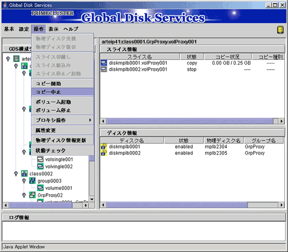Select the arteip41 node icon in tree
This screenshot has height=252, width=288.
16,59
